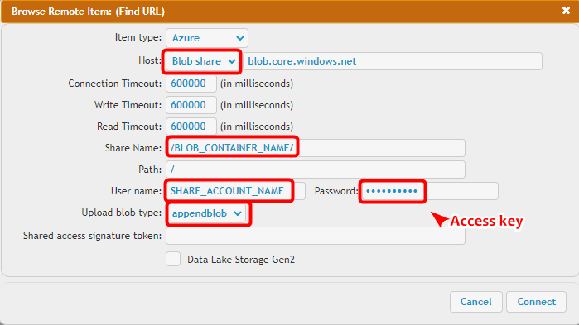Click the 'Shared access signature token:' label

click(x=92, y=236)
